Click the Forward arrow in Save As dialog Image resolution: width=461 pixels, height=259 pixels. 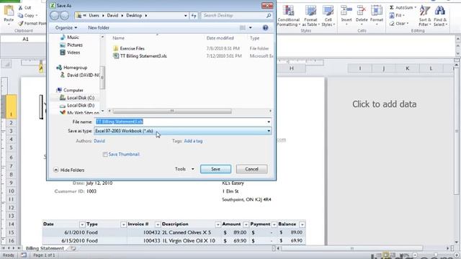[x=65, y=15]
